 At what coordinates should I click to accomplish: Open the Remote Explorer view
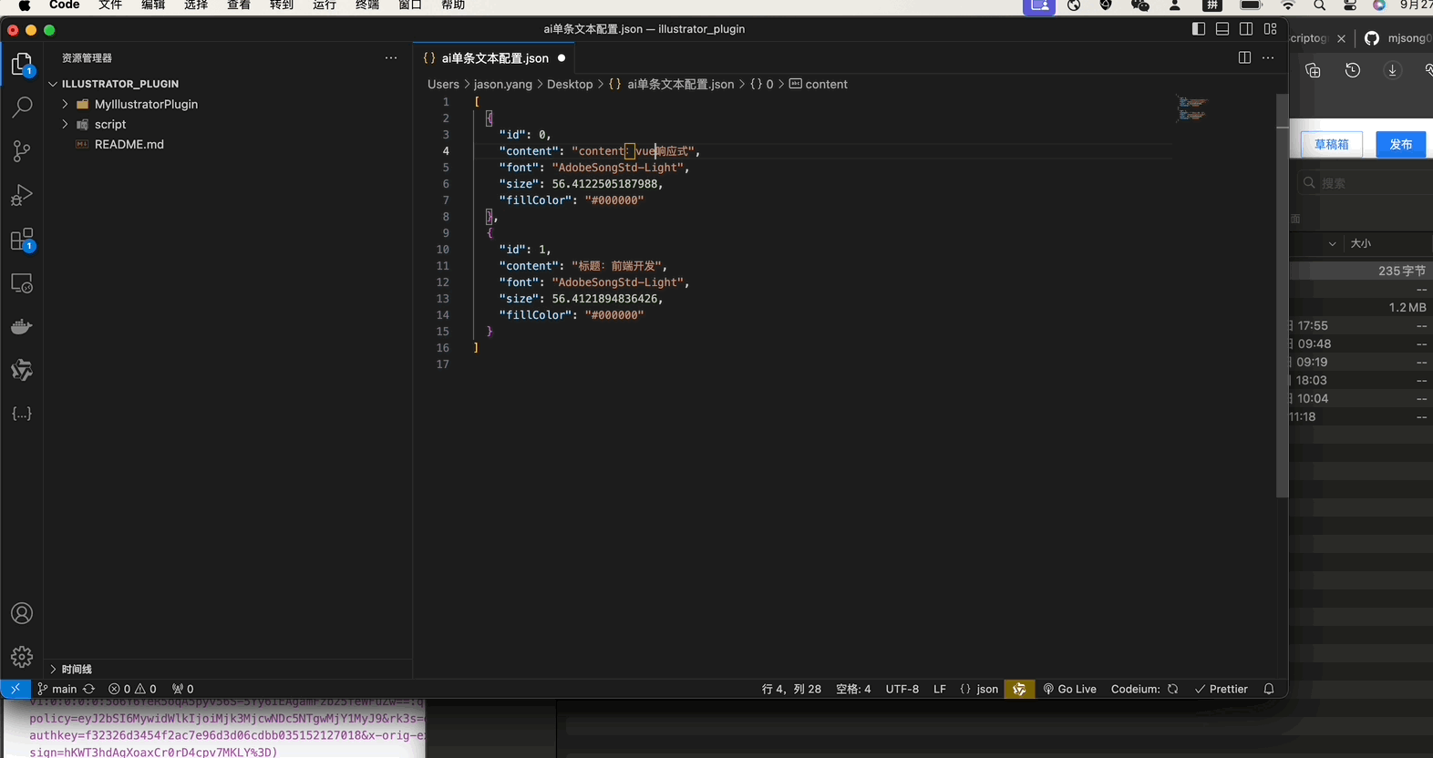pyautogui.click(x=22, y=283)
